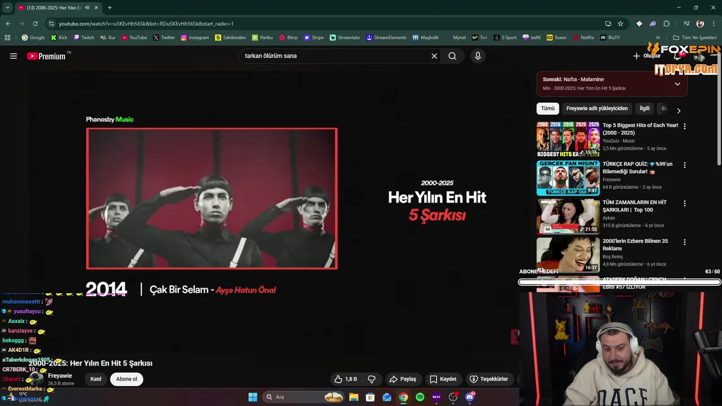Open options menu for Türkçe Rap Quiz video
Image resolution: width=722 pixels, height=406 pixels.
(685, 165)
